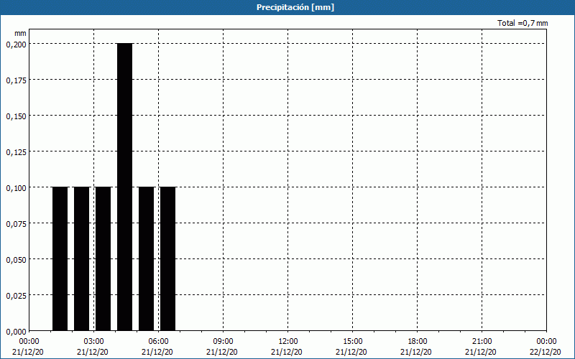Click the 0,200 y-axis label
This screenshot has height=359, width=575.
point(16,45)
